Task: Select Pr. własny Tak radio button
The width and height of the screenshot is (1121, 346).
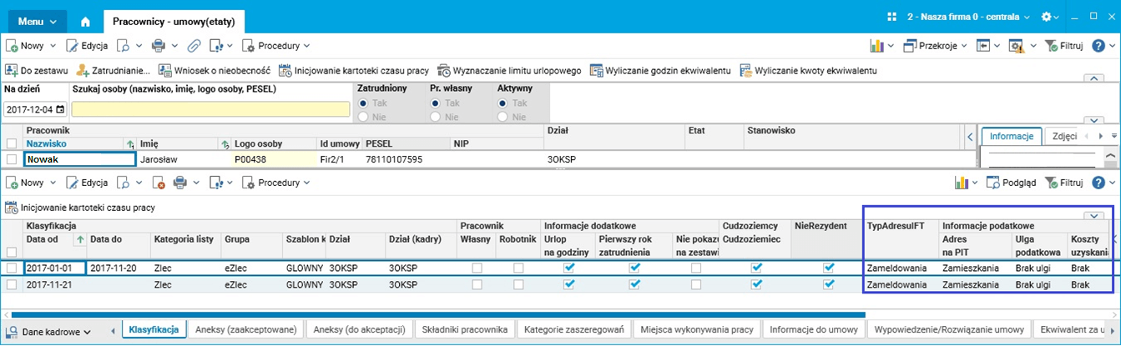Action: (x=435, y=103)
